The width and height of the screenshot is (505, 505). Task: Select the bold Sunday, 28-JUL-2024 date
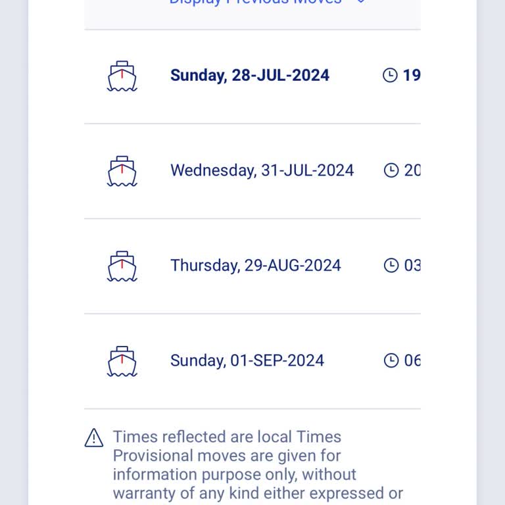[249, 76]
